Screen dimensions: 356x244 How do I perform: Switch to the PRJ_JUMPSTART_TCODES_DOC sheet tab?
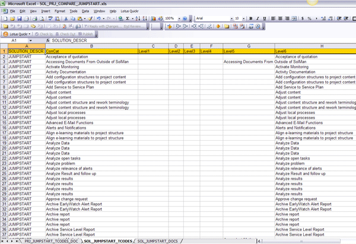pos(51,241)
